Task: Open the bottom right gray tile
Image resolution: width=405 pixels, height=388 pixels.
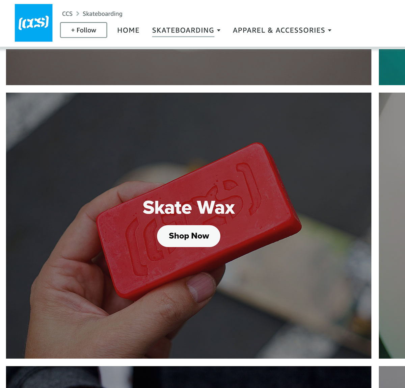Action: click(392, 377)
